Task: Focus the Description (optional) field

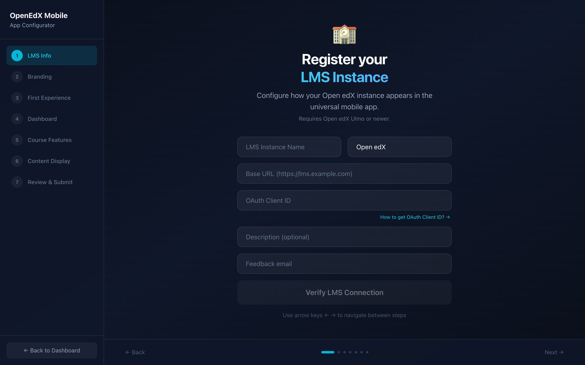Action: tap(344, 237)
